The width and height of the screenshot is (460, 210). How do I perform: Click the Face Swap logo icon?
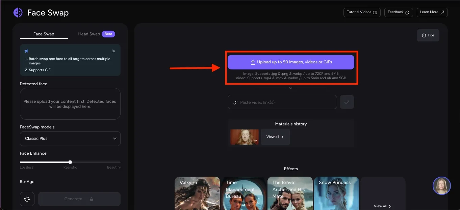click(18, 13)
